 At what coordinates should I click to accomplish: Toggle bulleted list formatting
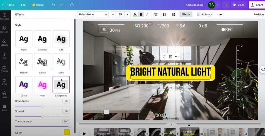(165, 15)
